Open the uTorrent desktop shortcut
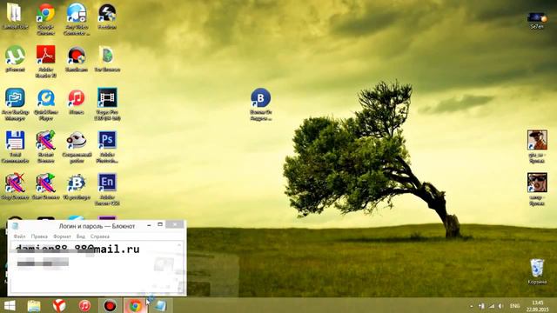The height and width of the screenshot is (313, 557). [x=15, y=58]
